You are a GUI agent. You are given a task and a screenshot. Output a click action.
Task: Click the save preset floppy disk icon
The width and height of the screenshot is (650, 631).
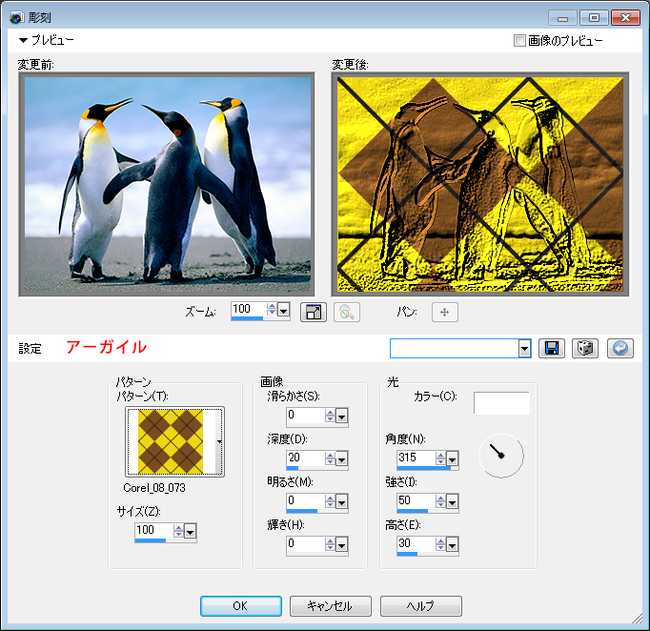(x=551, y=348)
